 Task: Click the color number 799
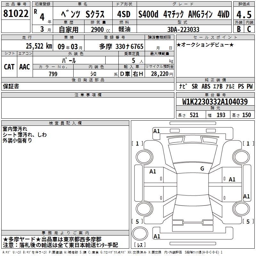53,74
